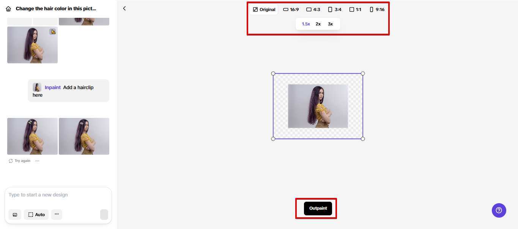Switch to the 4:3 ratio tab
The height and width of the screenshot is (229, 518).
[x=313, y=9]
